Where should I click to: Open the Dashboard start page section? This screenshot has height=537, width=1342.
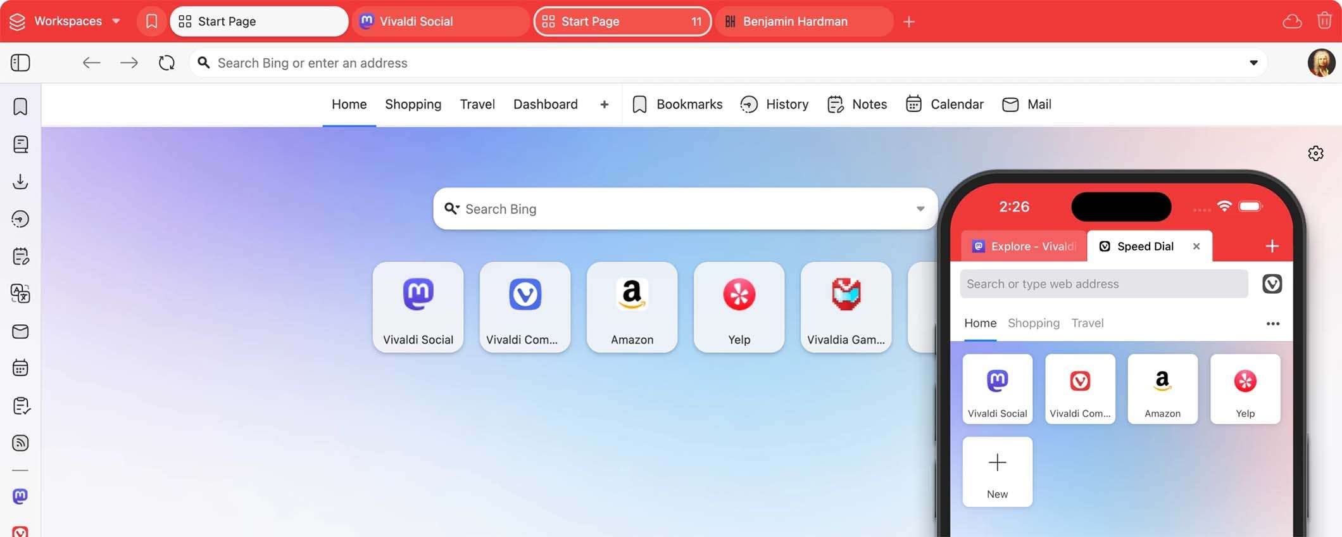click(546, 104)
